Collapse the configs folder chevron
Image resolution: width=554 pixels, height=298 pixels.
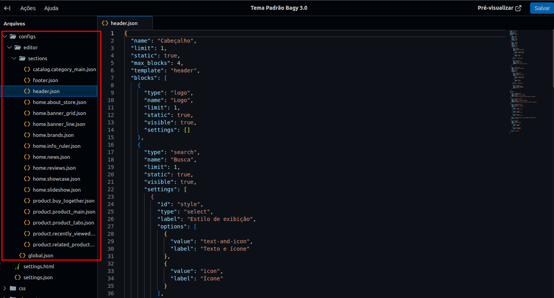(x=5, y=36)
